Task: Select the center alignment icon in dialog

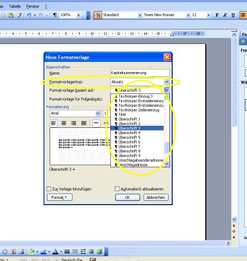Action: (x=64, y=123)
